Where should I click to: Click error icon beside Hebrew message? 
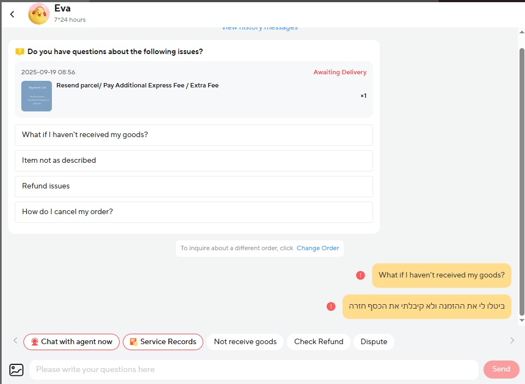tap(331, 306)
